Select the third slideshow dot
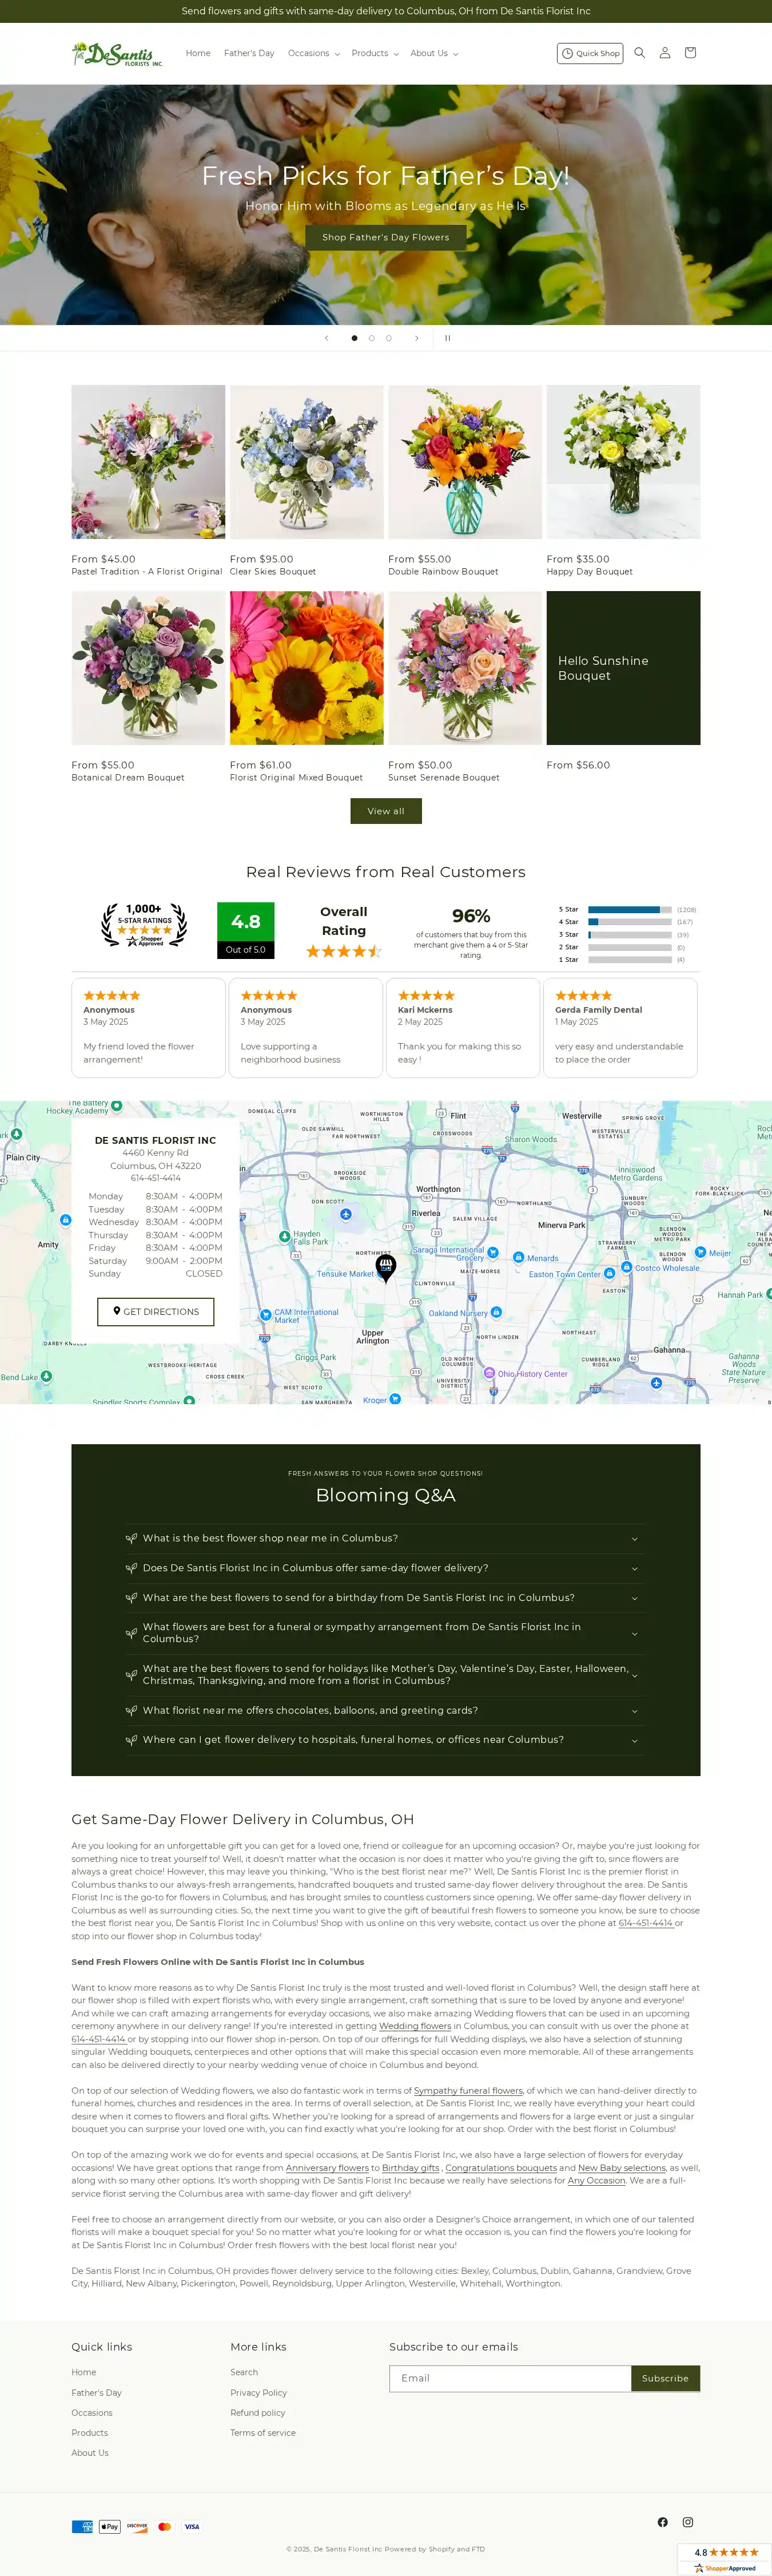This screenshot has height=2576, width=772. pyautogui.click(x=389, y=338)
